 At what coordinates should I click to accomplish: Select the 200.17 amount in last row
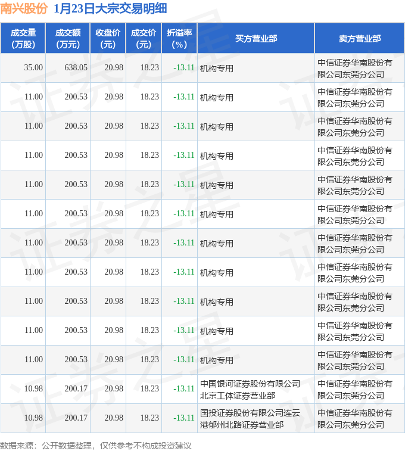[x=76, y=418]
